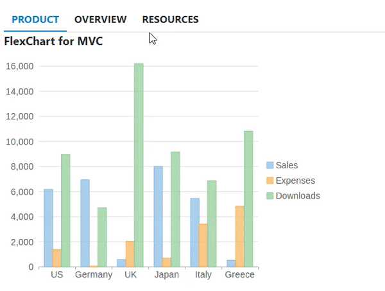Select the PRODUCT tab
385x291 pixels.
coord(35,19)
